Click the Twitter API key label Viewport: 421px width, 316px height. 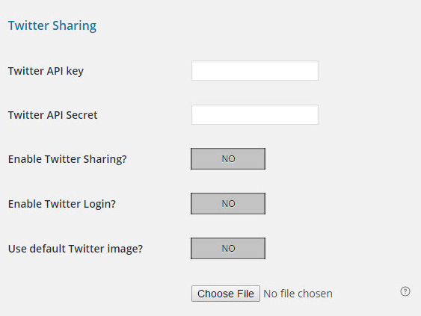point(46,71)
